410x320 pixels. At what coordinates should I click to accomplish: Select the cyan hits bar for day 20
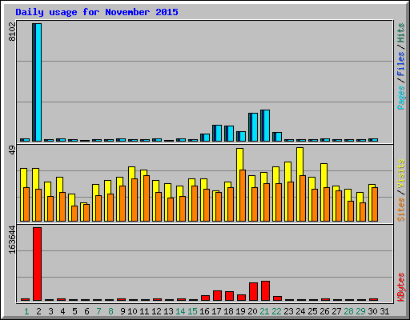click(x=253, y=127)
